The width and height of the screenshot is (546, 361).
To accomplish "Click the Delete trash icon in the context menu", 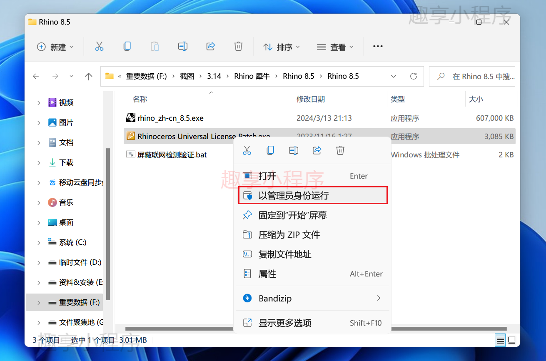I will tap(340, 150).
